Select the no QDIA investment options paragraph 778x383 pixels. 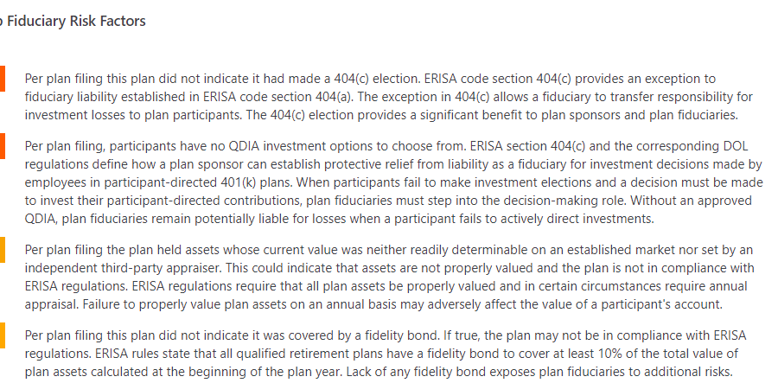coord(380,182)
